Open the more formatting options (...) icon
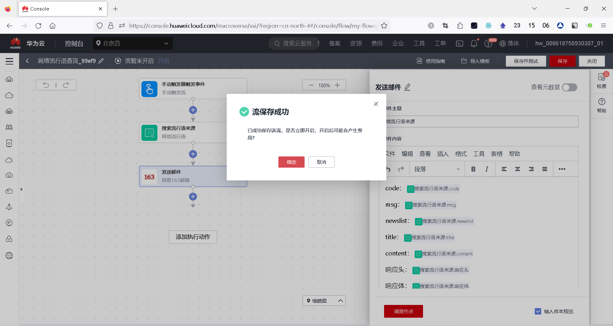This screenshot has width=613, height=326. pyautogui.click(x=562, y=169)
